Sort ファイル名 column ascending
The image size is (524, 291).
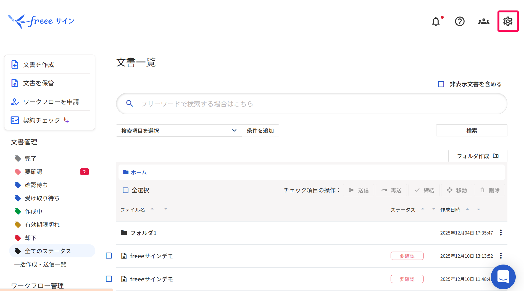152,209
